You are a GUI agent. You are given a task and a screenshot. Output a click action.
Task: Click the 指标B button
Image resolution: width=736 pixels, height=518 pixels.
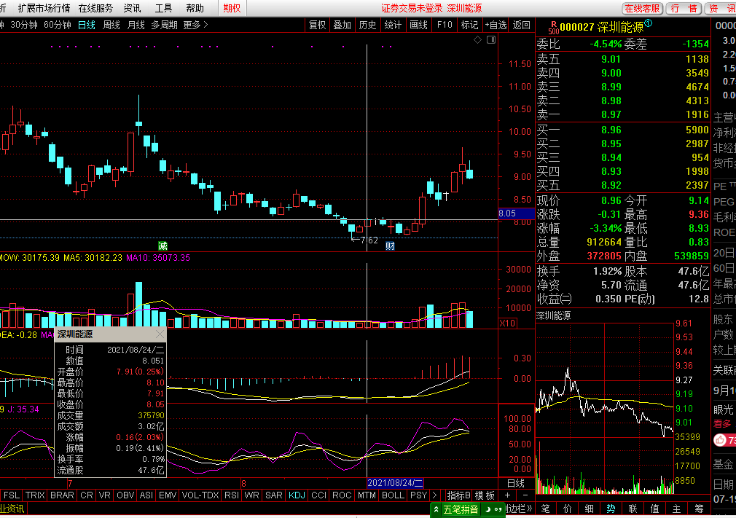(458, 495)
